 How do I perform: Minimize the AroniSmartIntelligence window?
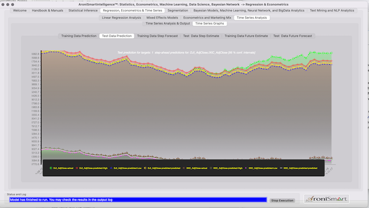click(7, 5)
